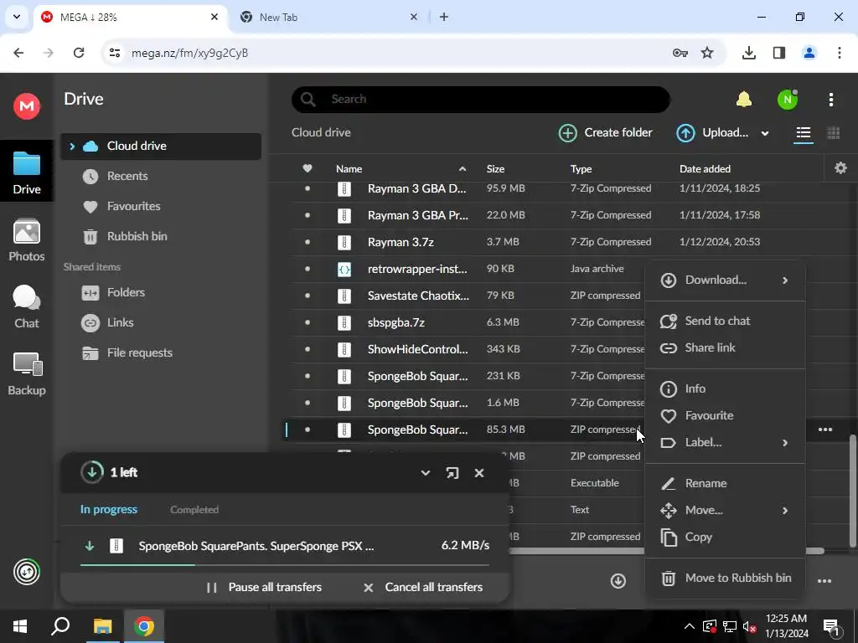Image resolution: width=858 pixels, height=643 pixels.
Task: Close the transfers panel
Action: tap(479, 473)
